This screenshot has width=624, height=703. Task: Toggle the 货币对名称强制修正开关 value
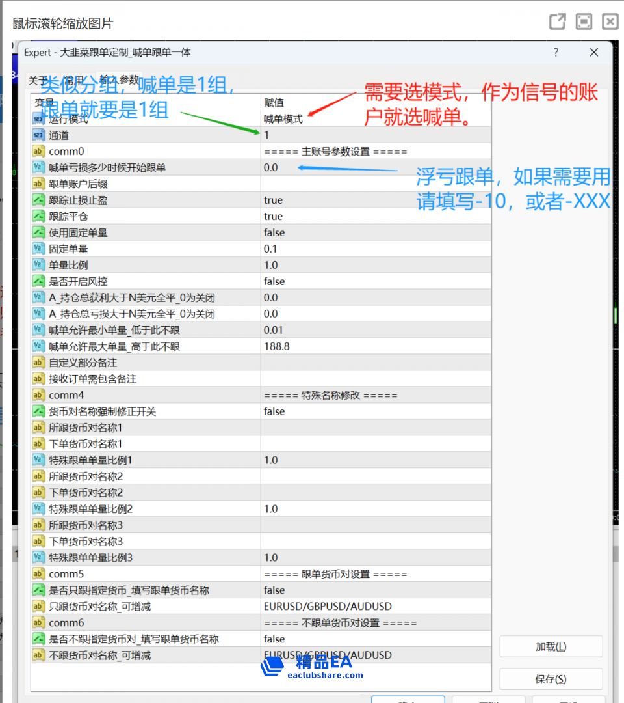(325, 411)
